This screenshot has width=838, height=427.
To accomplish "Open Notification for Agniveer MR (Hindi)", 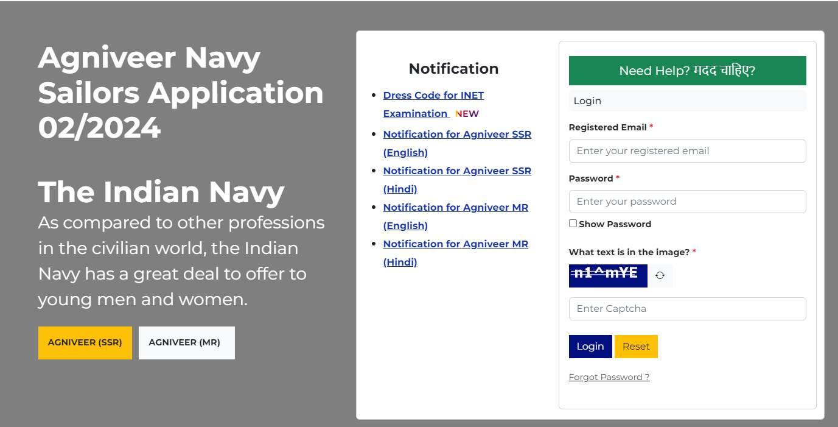I will 456,253.
